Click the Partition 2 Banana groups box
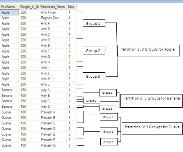 coord(151,101)
